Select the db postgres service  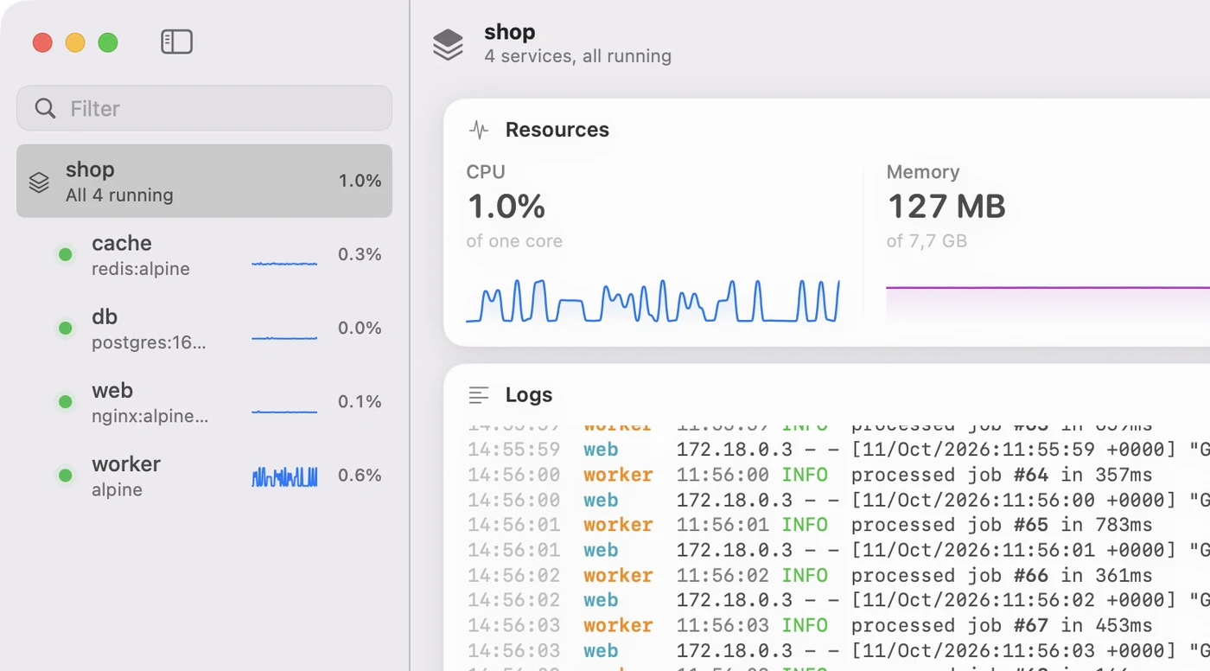(x=204, y=328)
